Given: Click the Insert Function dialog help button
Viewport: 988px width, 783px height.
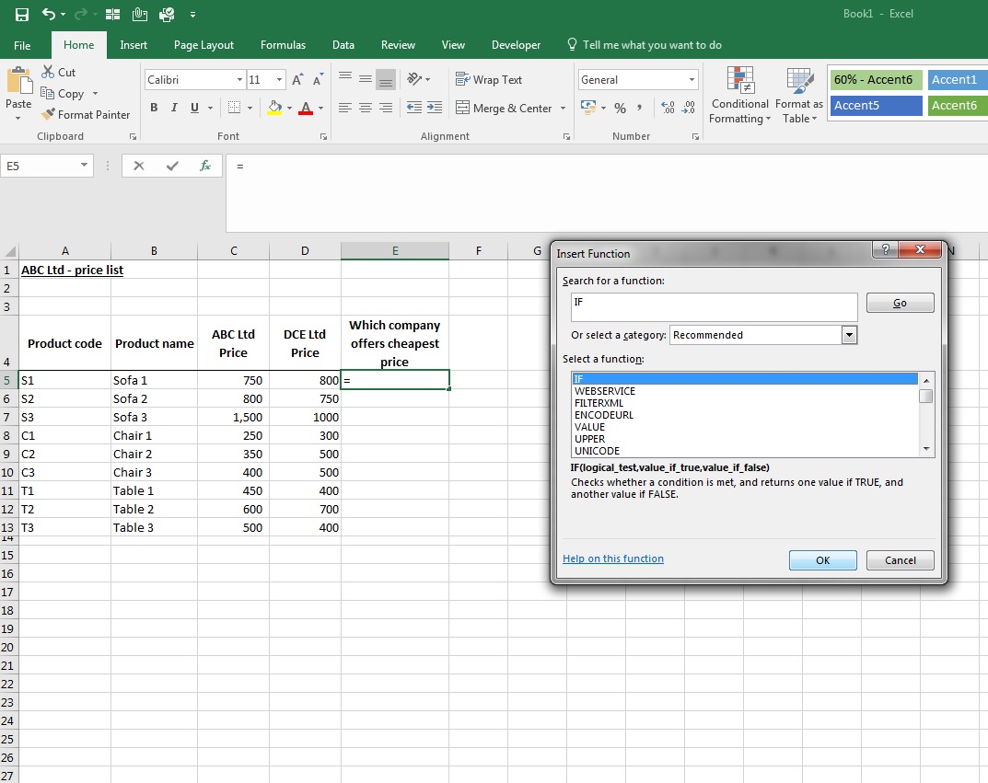Looking at the screenshot, I should [x=885, y=249].
